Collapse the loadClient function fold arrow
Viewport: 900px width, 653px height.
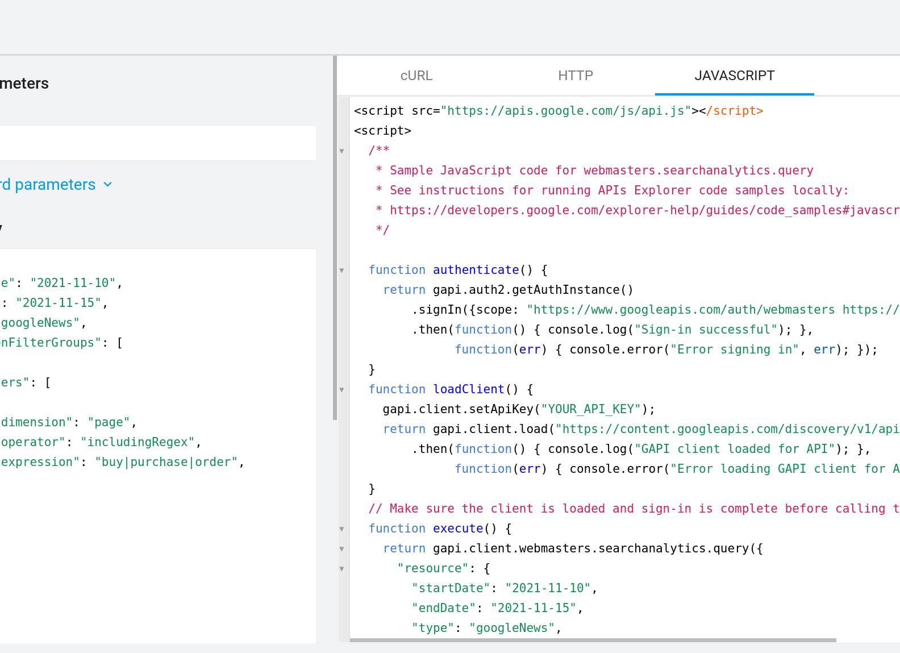point(342,390)
